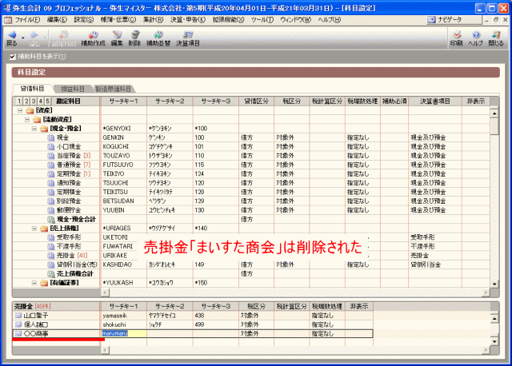
Task: Select the 貸倒引当金(売) account icon
Action: [x=51, y=265]
